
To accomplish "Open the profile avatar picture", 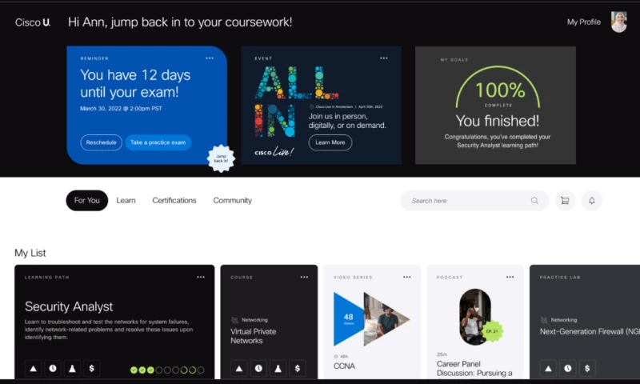I will pos(618,22).
